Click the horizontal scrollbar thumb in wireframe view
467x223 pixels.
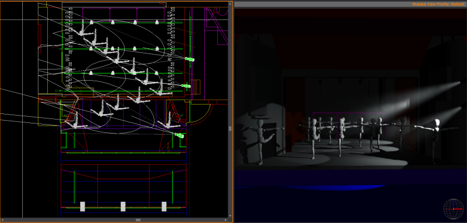138,220
